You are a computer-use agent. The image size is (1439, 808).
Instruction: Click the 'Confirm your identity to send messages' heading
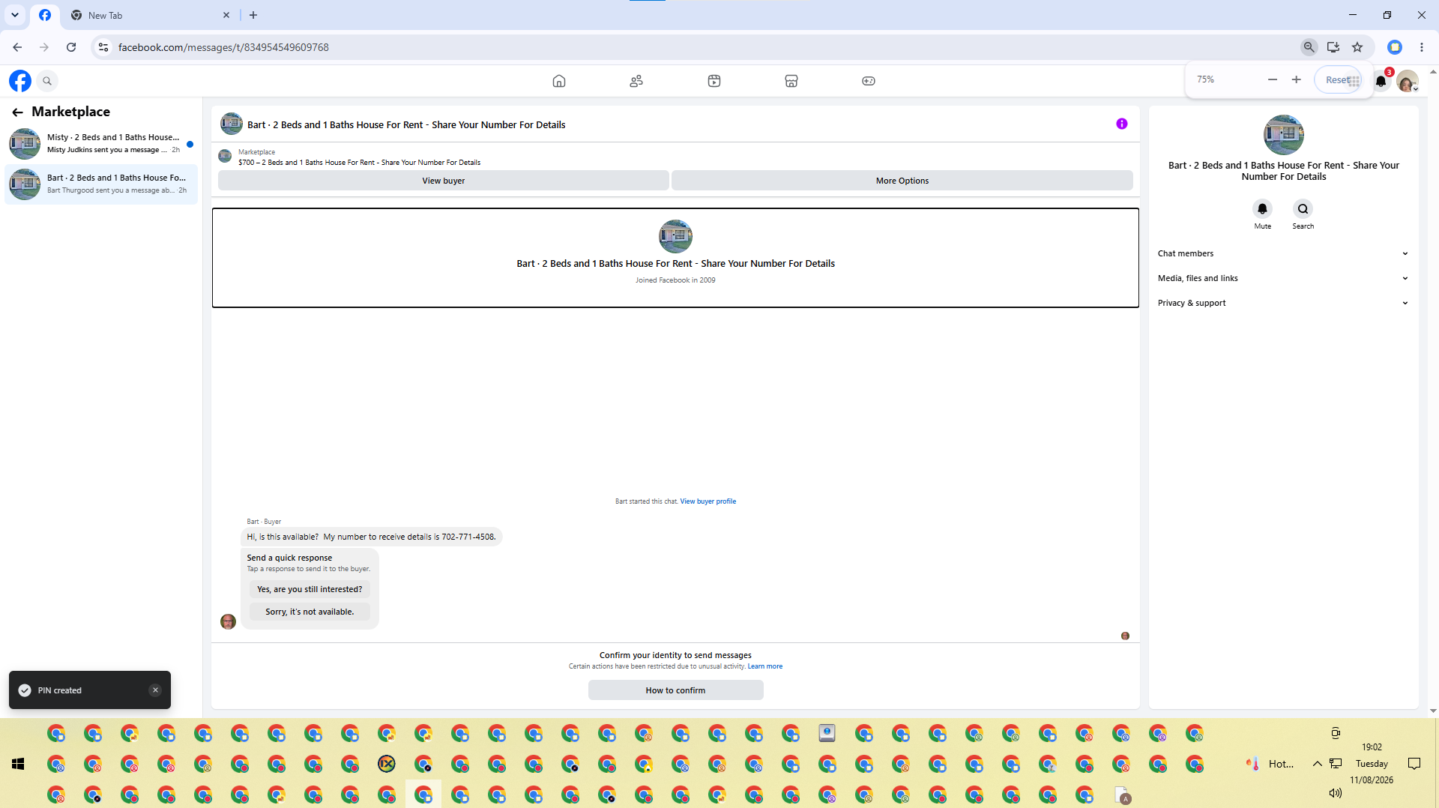coord(675,656)
